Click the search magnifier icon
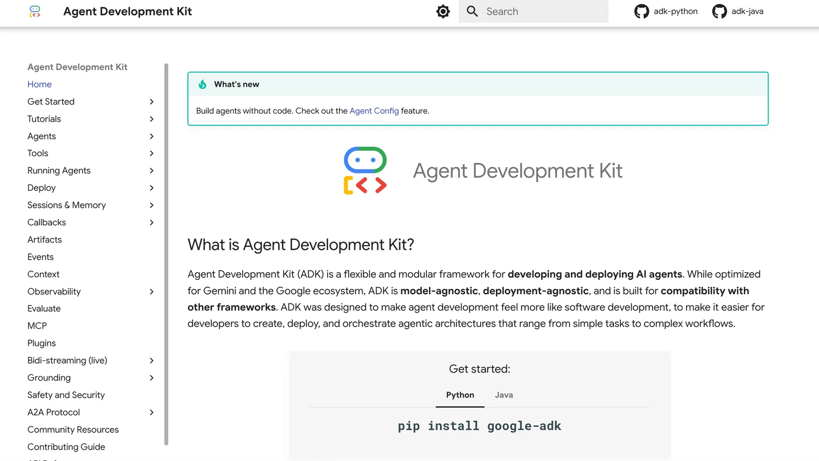 coord(471,11)
